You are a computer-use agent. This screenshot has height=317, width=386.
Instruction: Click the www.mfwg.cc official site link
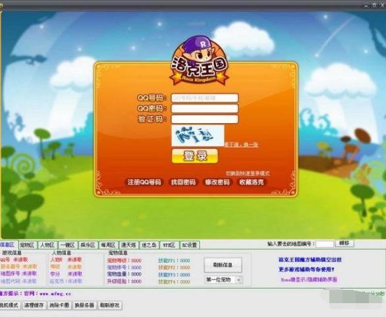click(x=55, y=294)
